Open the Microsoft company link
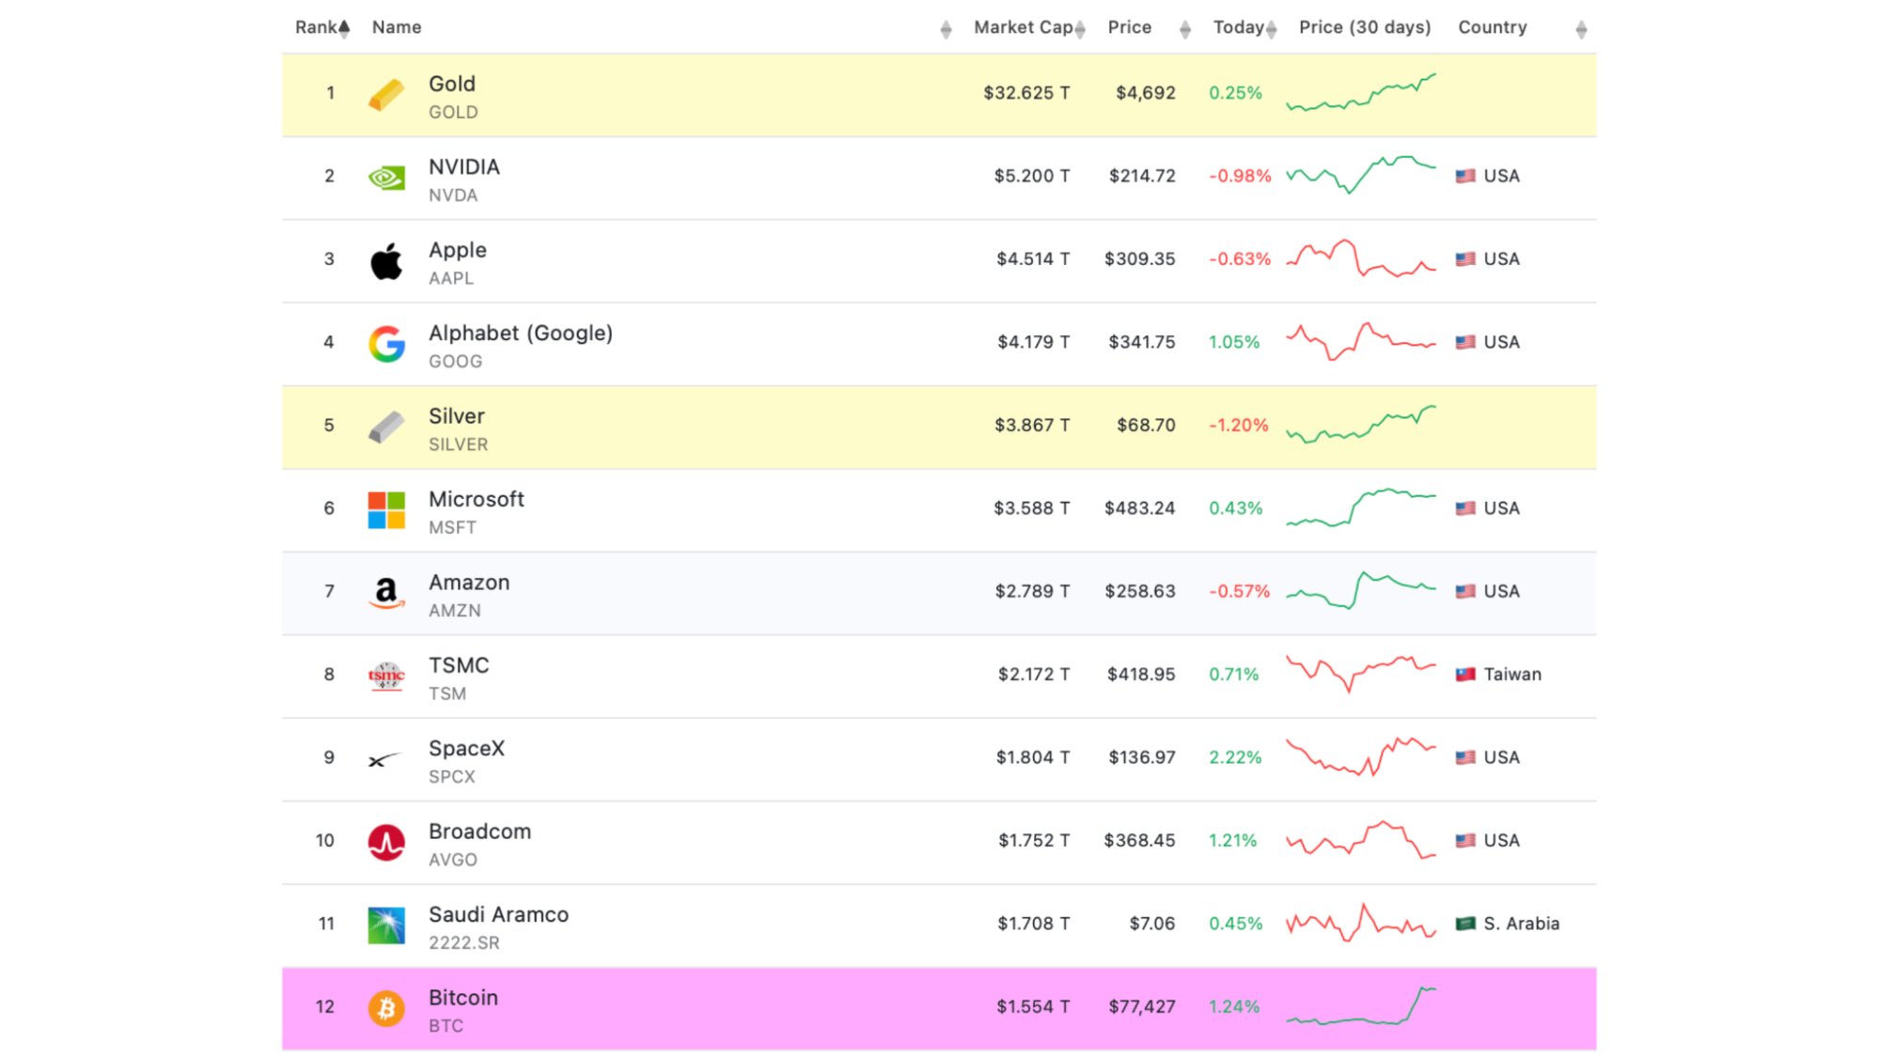Screen dimensions: 1879x1056 click(477, 500)
